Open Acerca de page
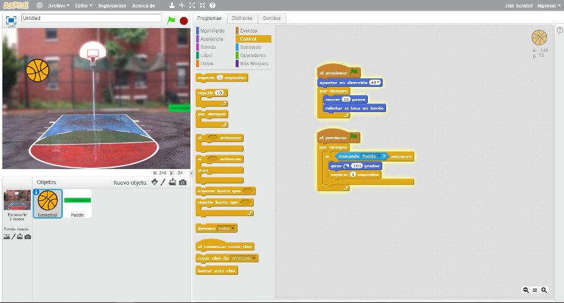564x303 pixels. 144,6
